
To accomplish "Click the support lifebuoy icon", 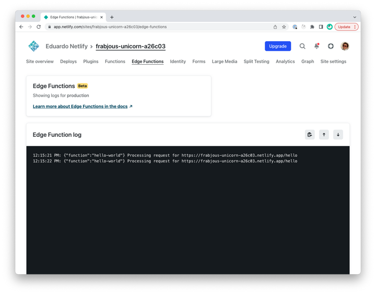I will 331,46.
